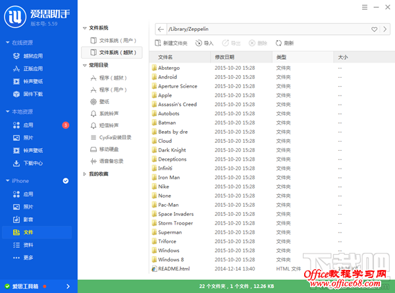The height and width of the screenshot is (293, 395).
Task: Select 文件 under iPhone section
Action: [x=37, y=232]
